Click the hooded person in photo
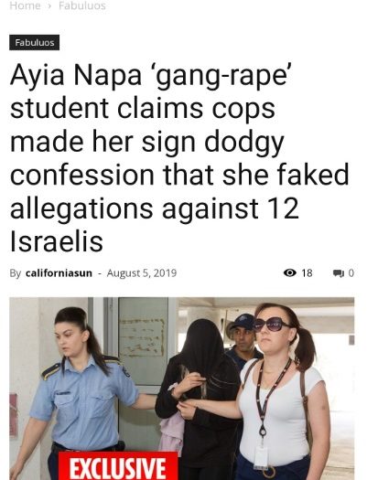This screenshot has width=367, height=480. 198,398
